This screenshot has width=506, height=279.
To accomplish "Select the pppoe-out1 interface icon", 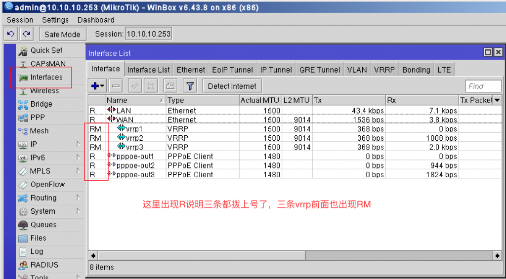I will [x=111, y=156].
